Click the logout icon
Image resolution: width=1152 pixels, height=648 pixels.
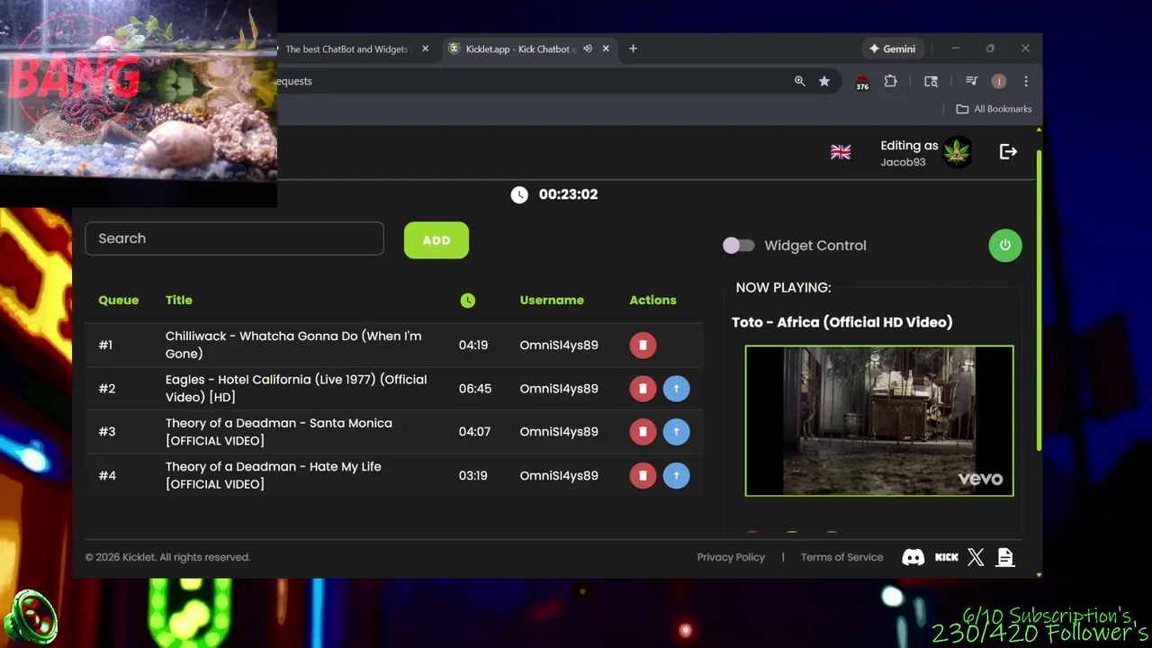tap(1008, 152)
